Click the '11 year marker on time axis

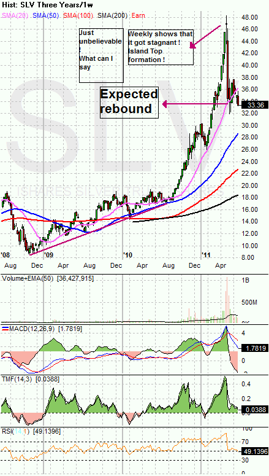206,254
